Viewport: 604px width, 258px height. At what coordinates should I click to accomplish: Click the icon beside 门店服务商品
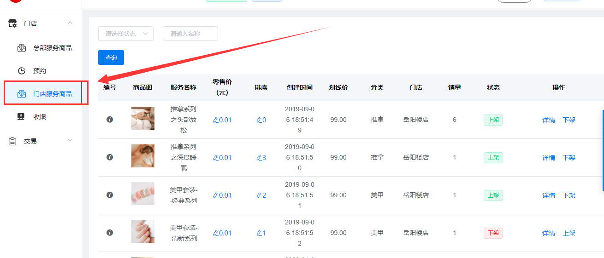[x=21, y=94]
